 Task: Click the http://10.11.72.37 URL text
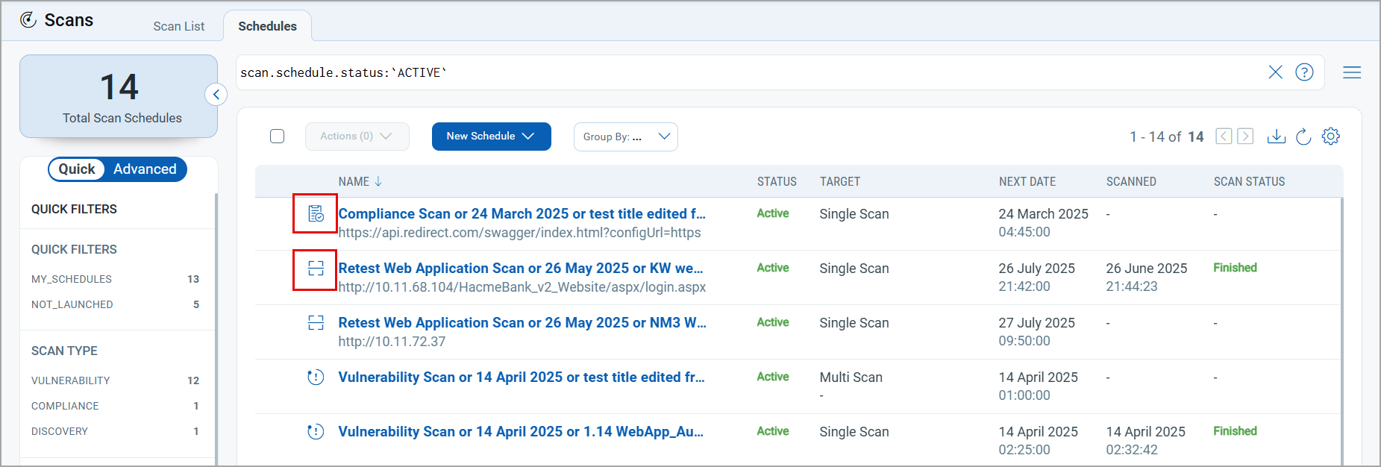(392, 342)
